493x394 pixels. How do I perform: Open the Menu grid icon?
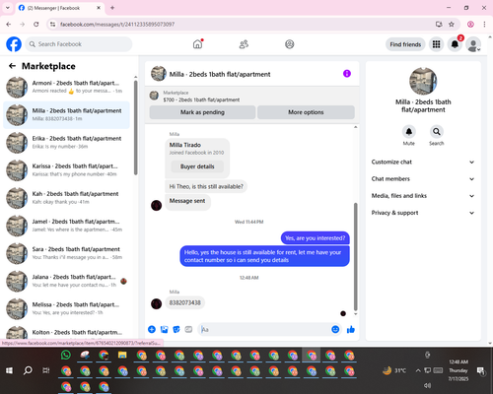click(x=436, y=44)
